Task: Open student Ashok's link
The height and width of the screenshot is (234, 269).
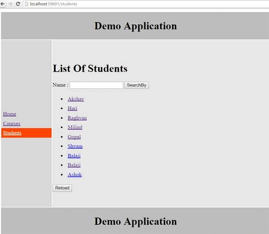Action: point(74,175)
